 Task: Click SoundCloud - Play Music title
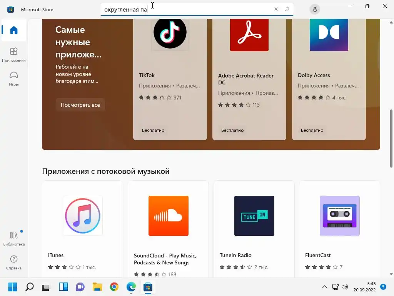pyautogui.click(x=165, y=259)
